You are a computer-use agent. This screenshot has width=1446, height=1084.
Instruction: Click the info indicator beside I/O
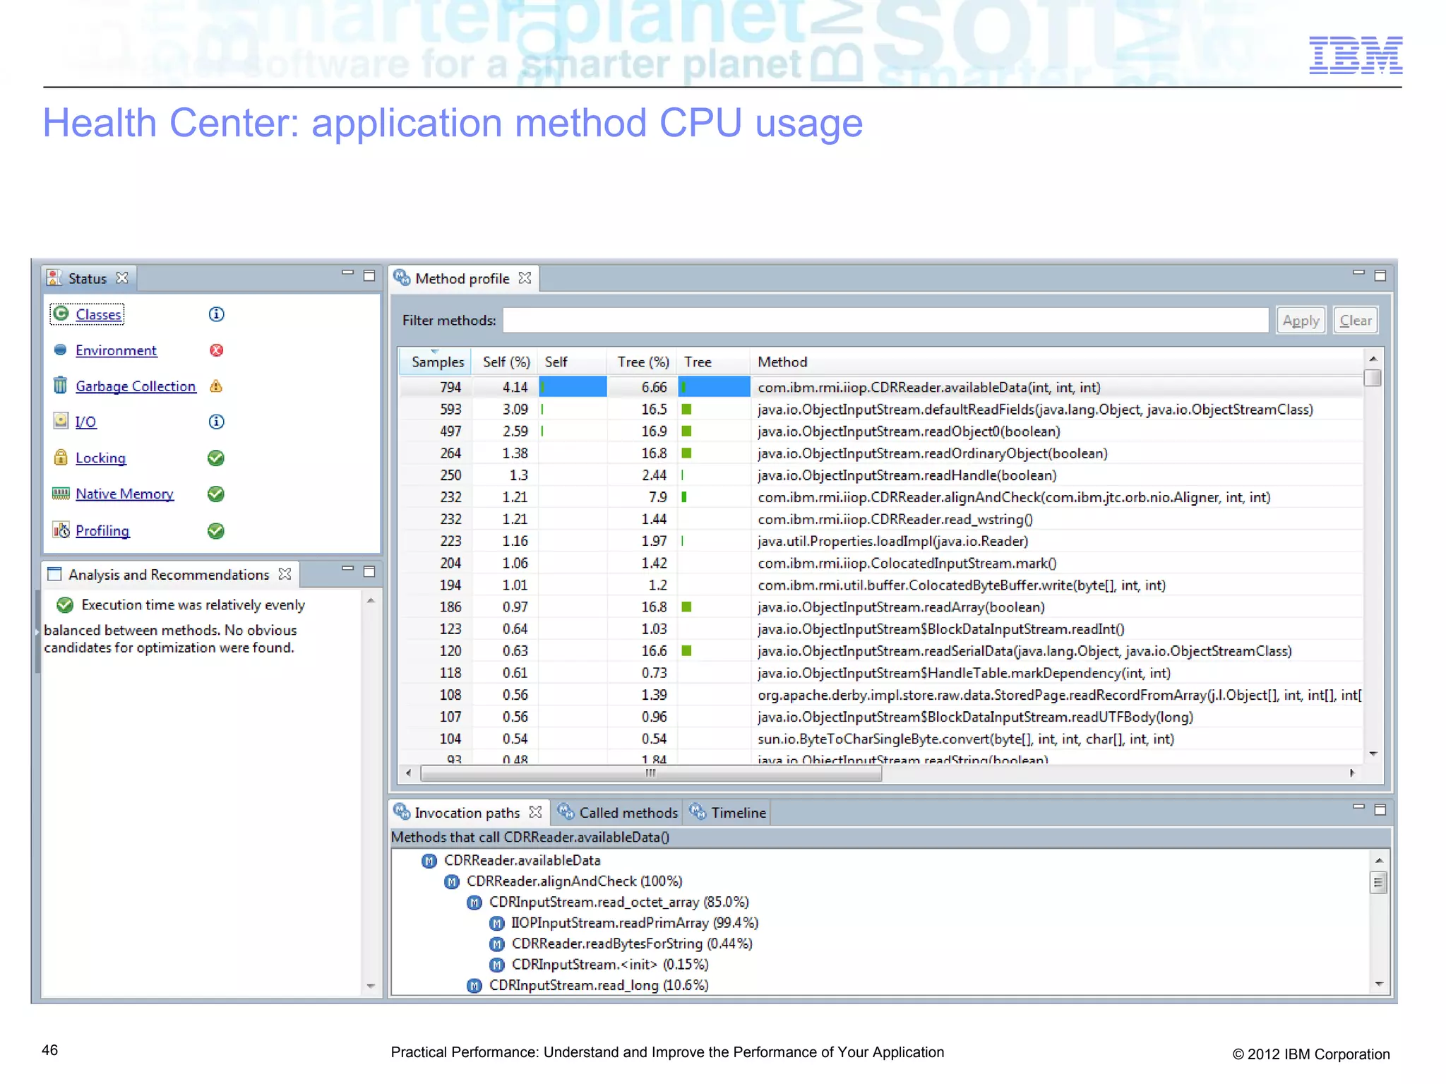pos(217,422)
